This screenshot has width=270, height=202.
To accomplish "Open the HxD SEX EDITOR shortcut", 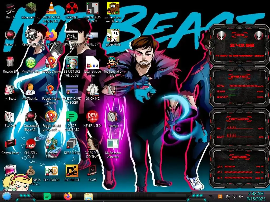I will coord(51,171).
